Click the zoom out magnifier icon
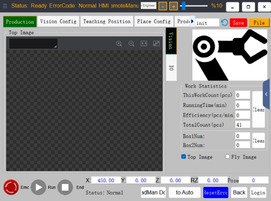 point(131,44)
